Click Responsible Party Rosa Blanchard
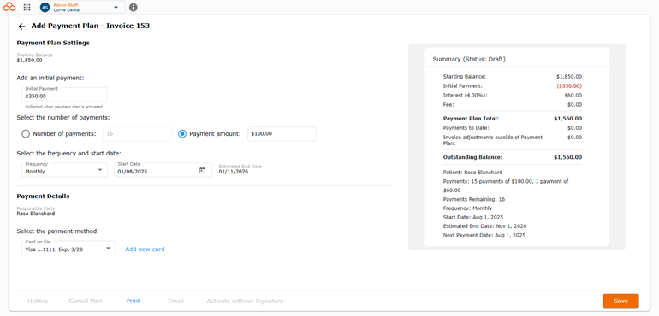The width and height of the screenshot is (659, 316). (x=36, y=214)
